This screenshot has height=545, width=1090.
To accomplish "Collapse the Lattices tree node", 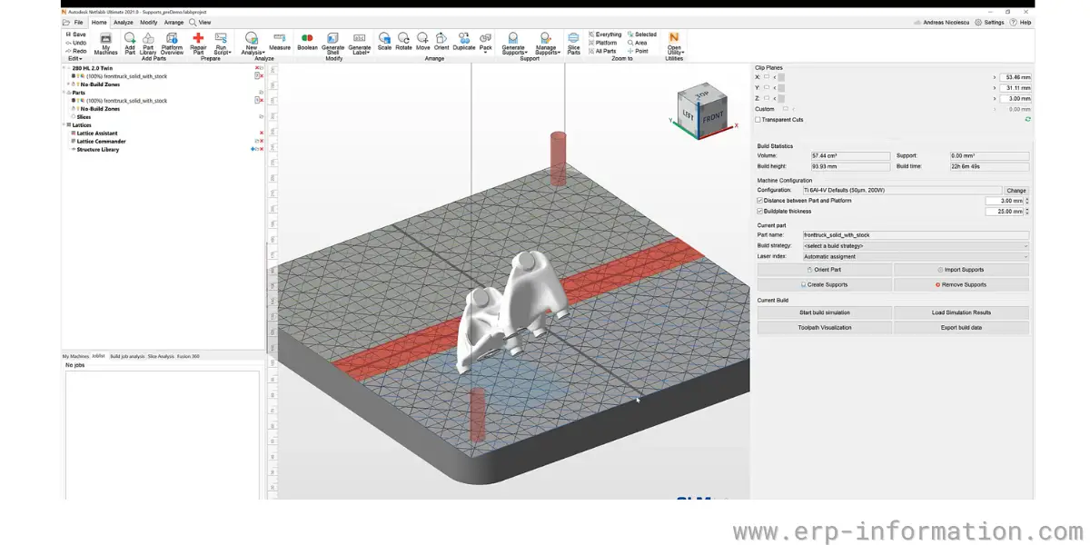I will tap(64, 125).
